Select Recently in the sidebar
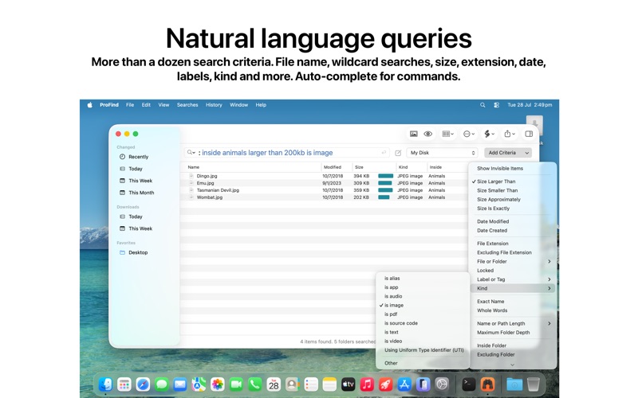 pos(138,157)
